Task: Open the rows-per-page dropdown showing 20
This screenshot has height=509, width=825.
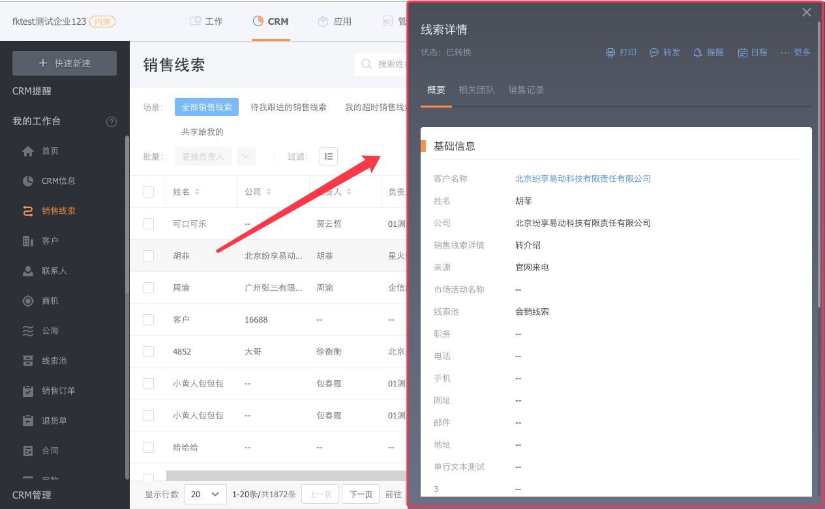Action: point(205,495)
